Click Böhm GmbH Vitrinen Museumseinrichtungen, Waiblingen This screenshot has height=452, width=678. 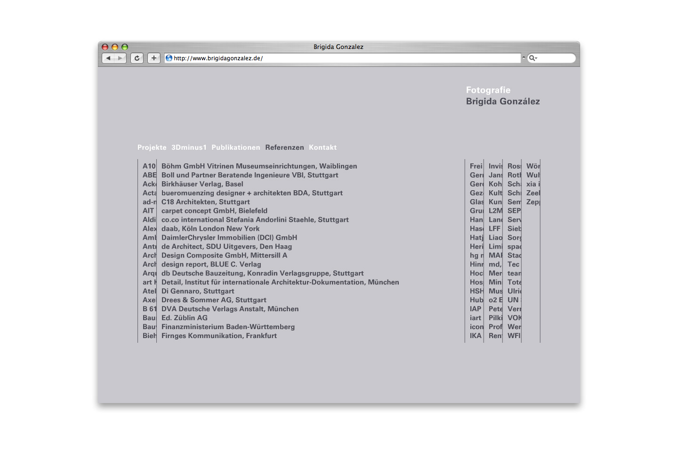coord(259,166)
